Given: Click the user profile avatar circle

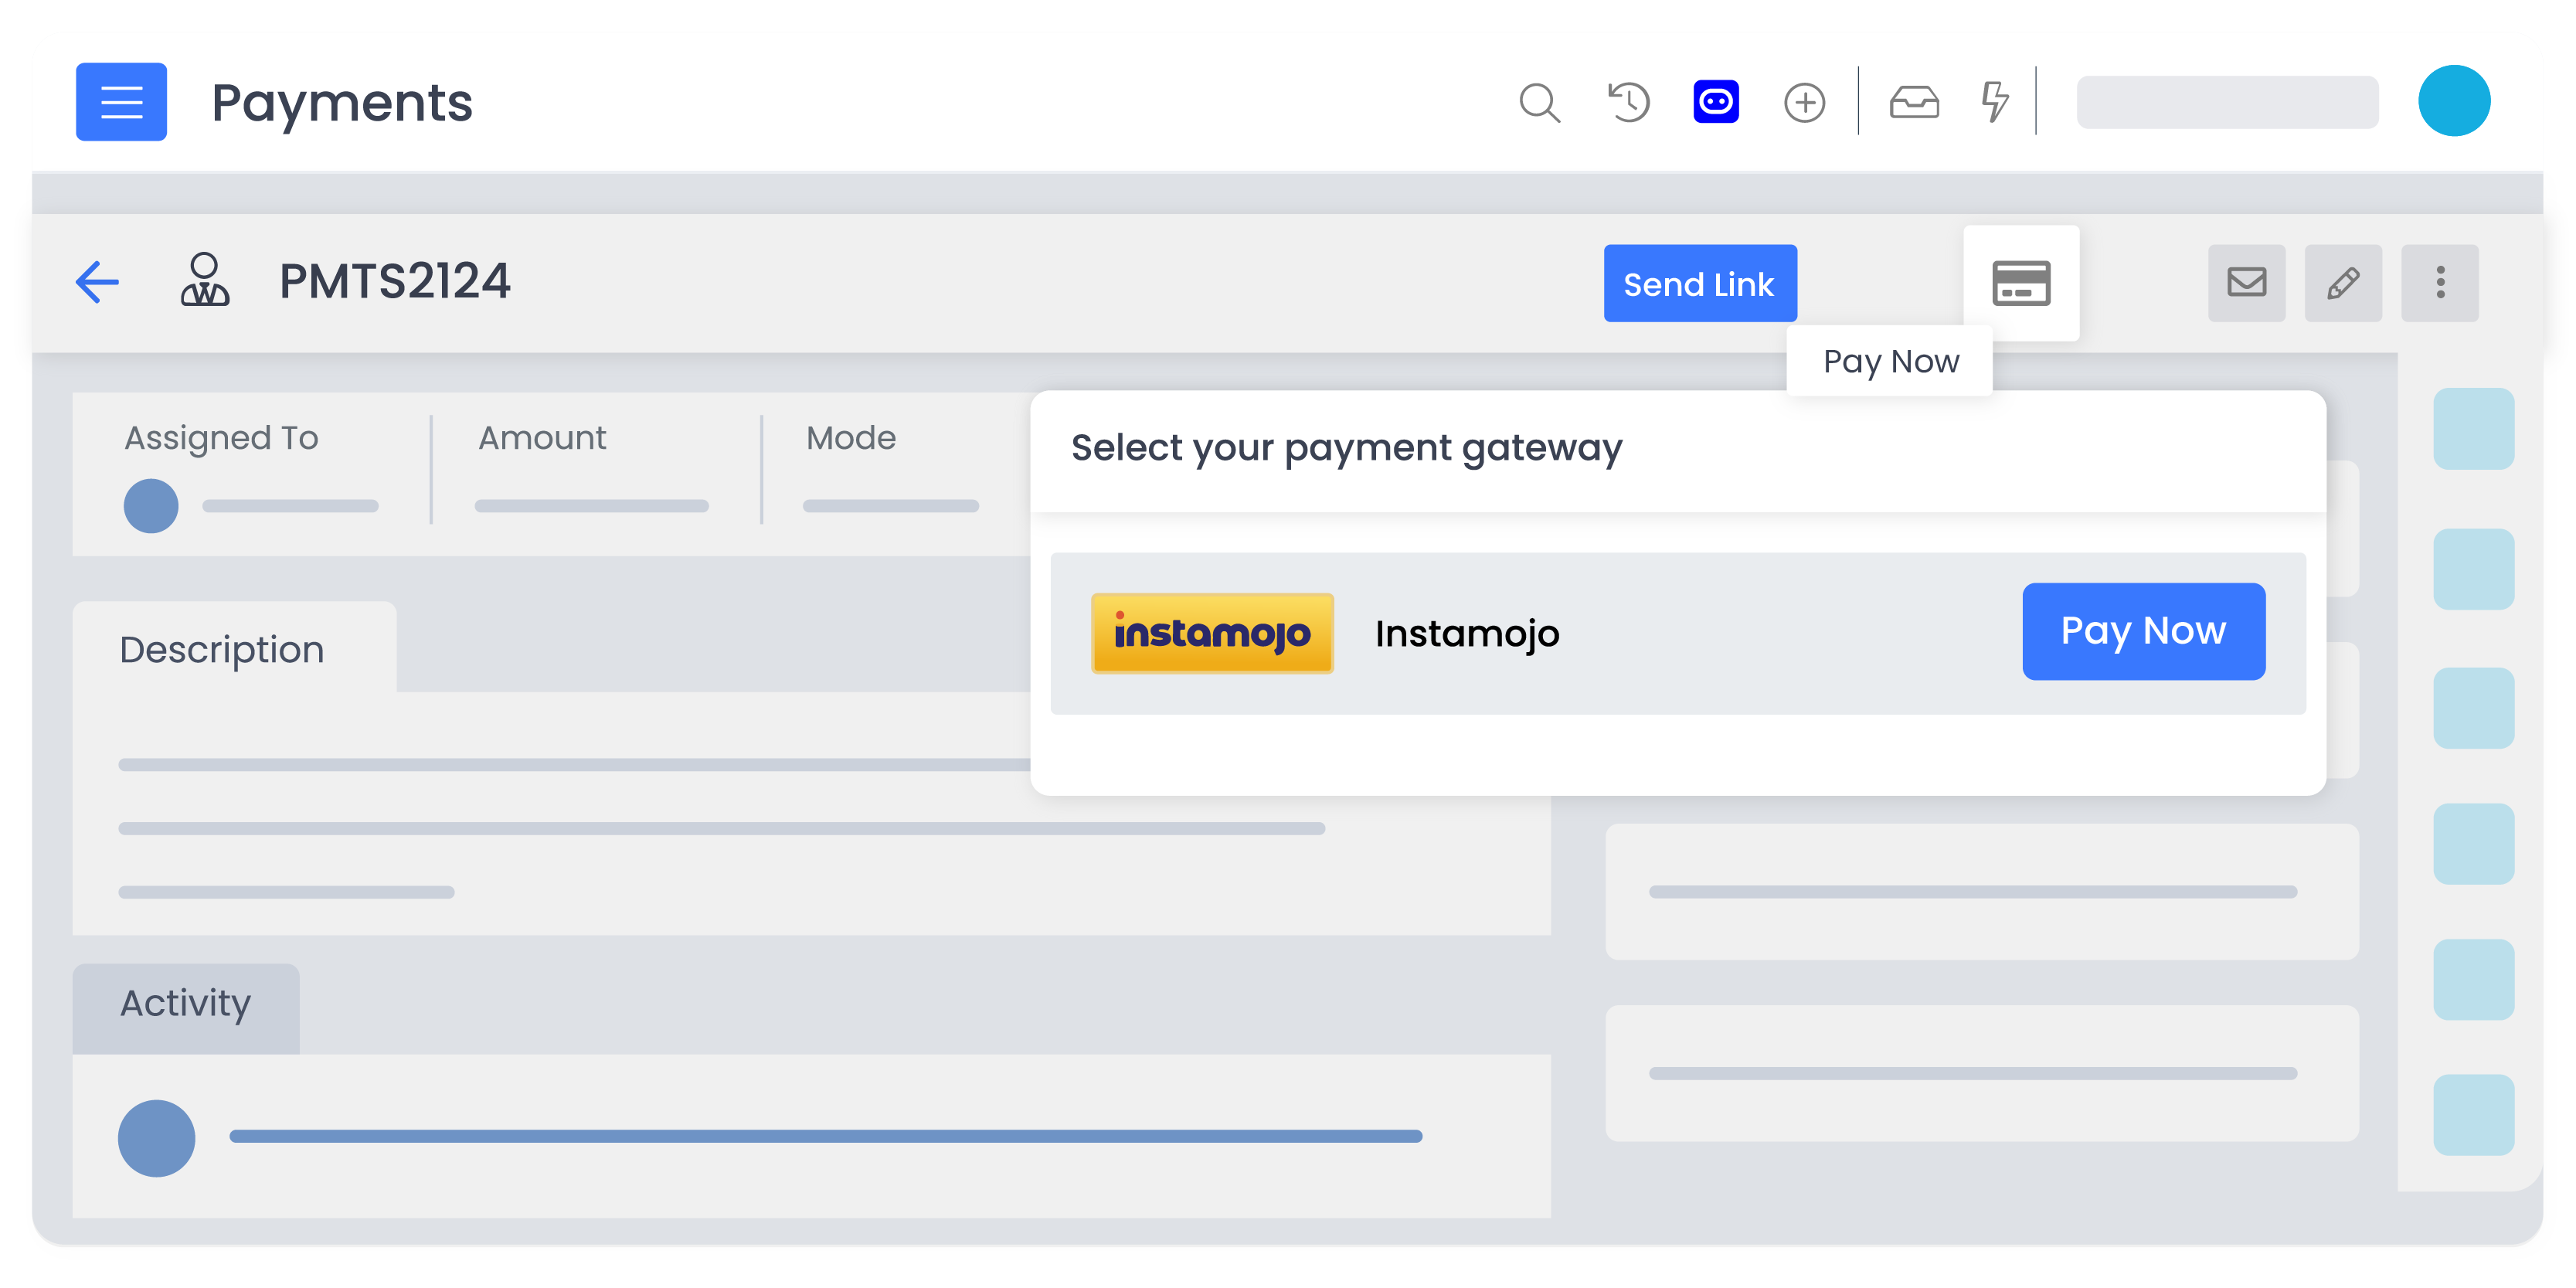Looking at the screenshot, I should click(2453, 101).
